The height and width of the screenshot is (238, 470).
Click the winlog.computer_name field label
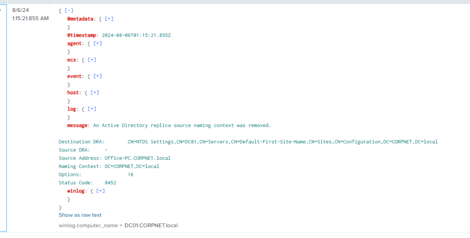tap(88, 225)
